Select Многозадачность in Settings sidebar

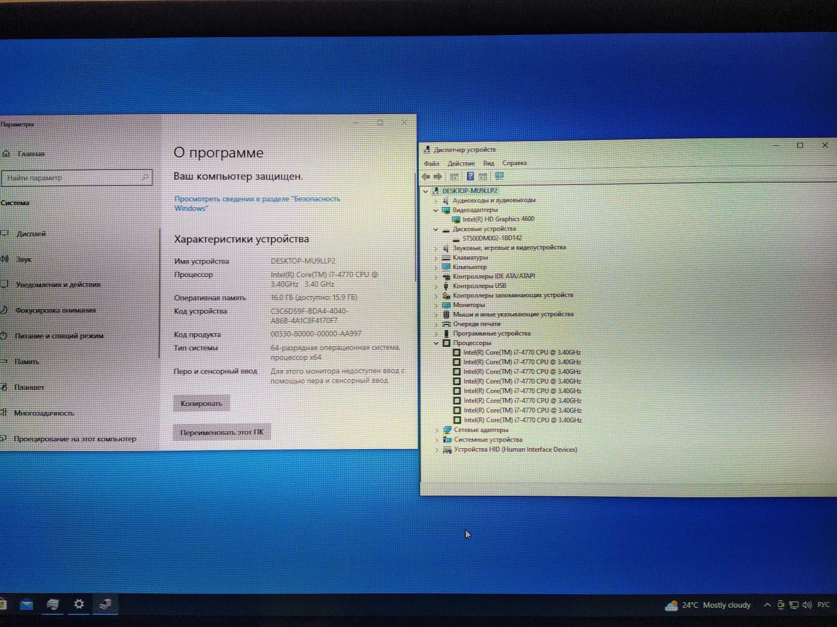tap(44, 413)
